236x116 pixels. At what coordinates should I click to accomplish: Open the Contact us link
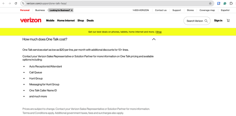[161, 10]
